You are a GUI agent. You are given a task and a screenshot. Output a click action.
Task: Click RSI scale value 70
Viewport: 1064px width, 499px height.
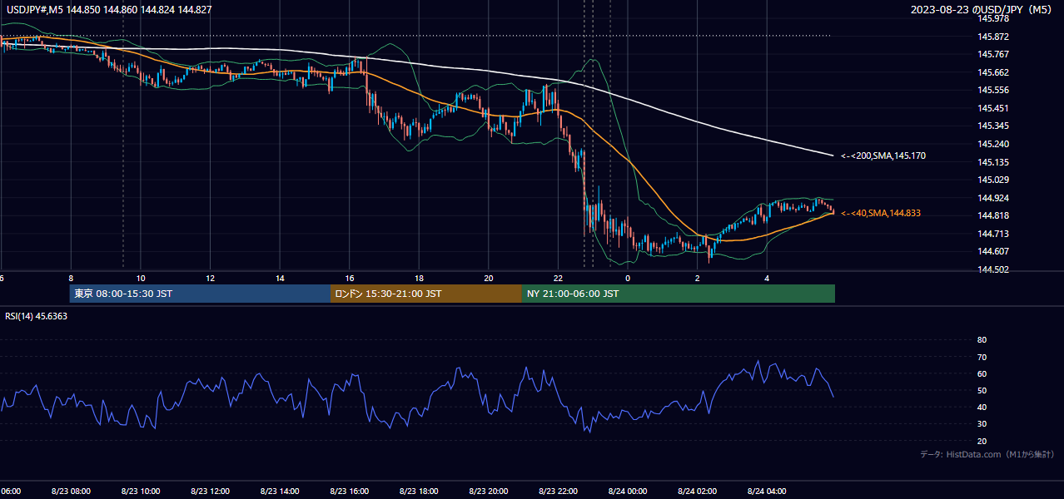pyautogui.click(x=982, y=357)
